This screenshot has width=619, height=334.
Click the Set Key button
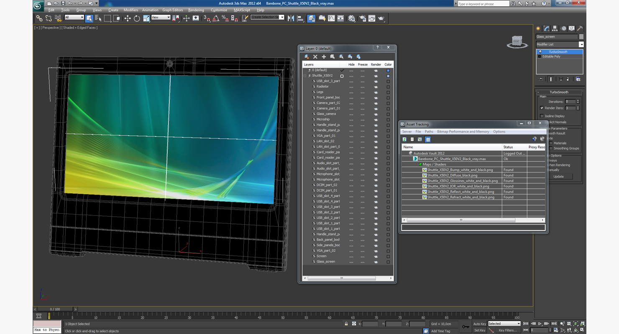480,330
